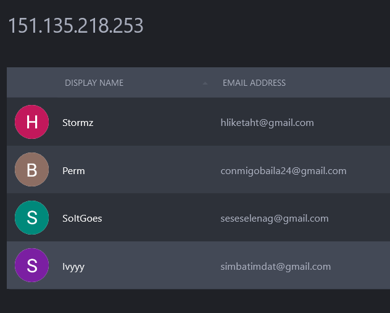
Task: Open the SoltGoes display name
Action: point(82,219)
